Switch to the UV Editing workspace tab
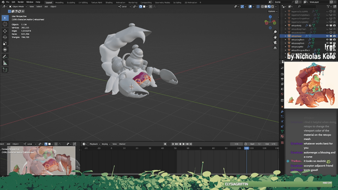Screen dimensions: 338x190 click(x=83, y=3)
